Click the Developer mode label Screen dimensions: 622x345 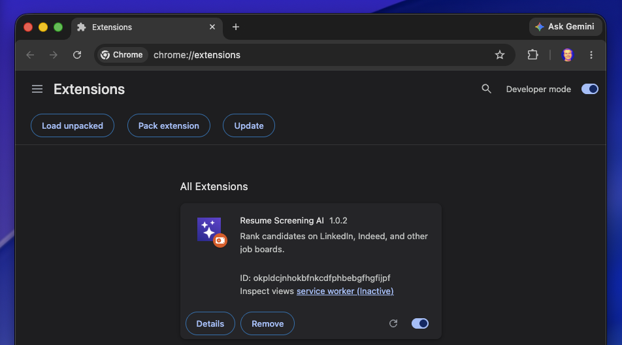538,90
